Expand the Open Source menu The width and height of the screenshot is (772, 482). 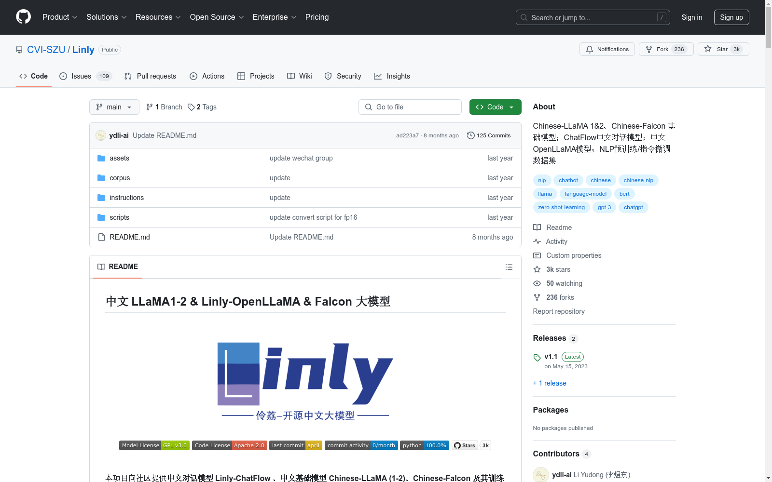tap(217, 17)
